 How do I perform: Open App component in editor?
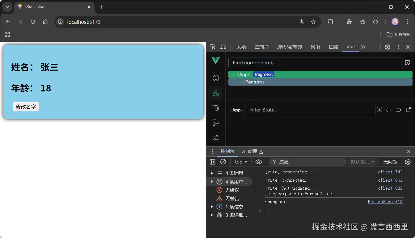coord(408,110)
